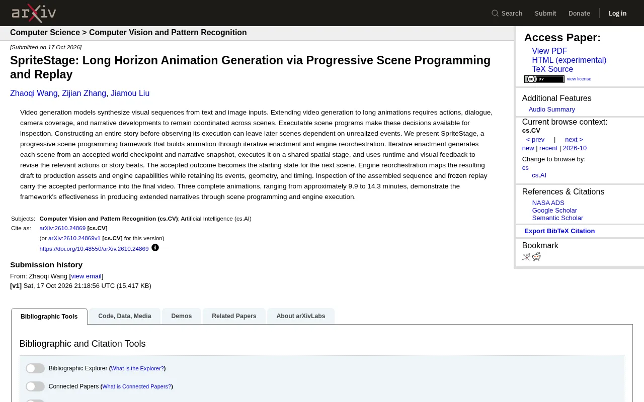Open the 2026-10 listing link
This screenshot has width=644, height=402.
(x=575, y=148)
